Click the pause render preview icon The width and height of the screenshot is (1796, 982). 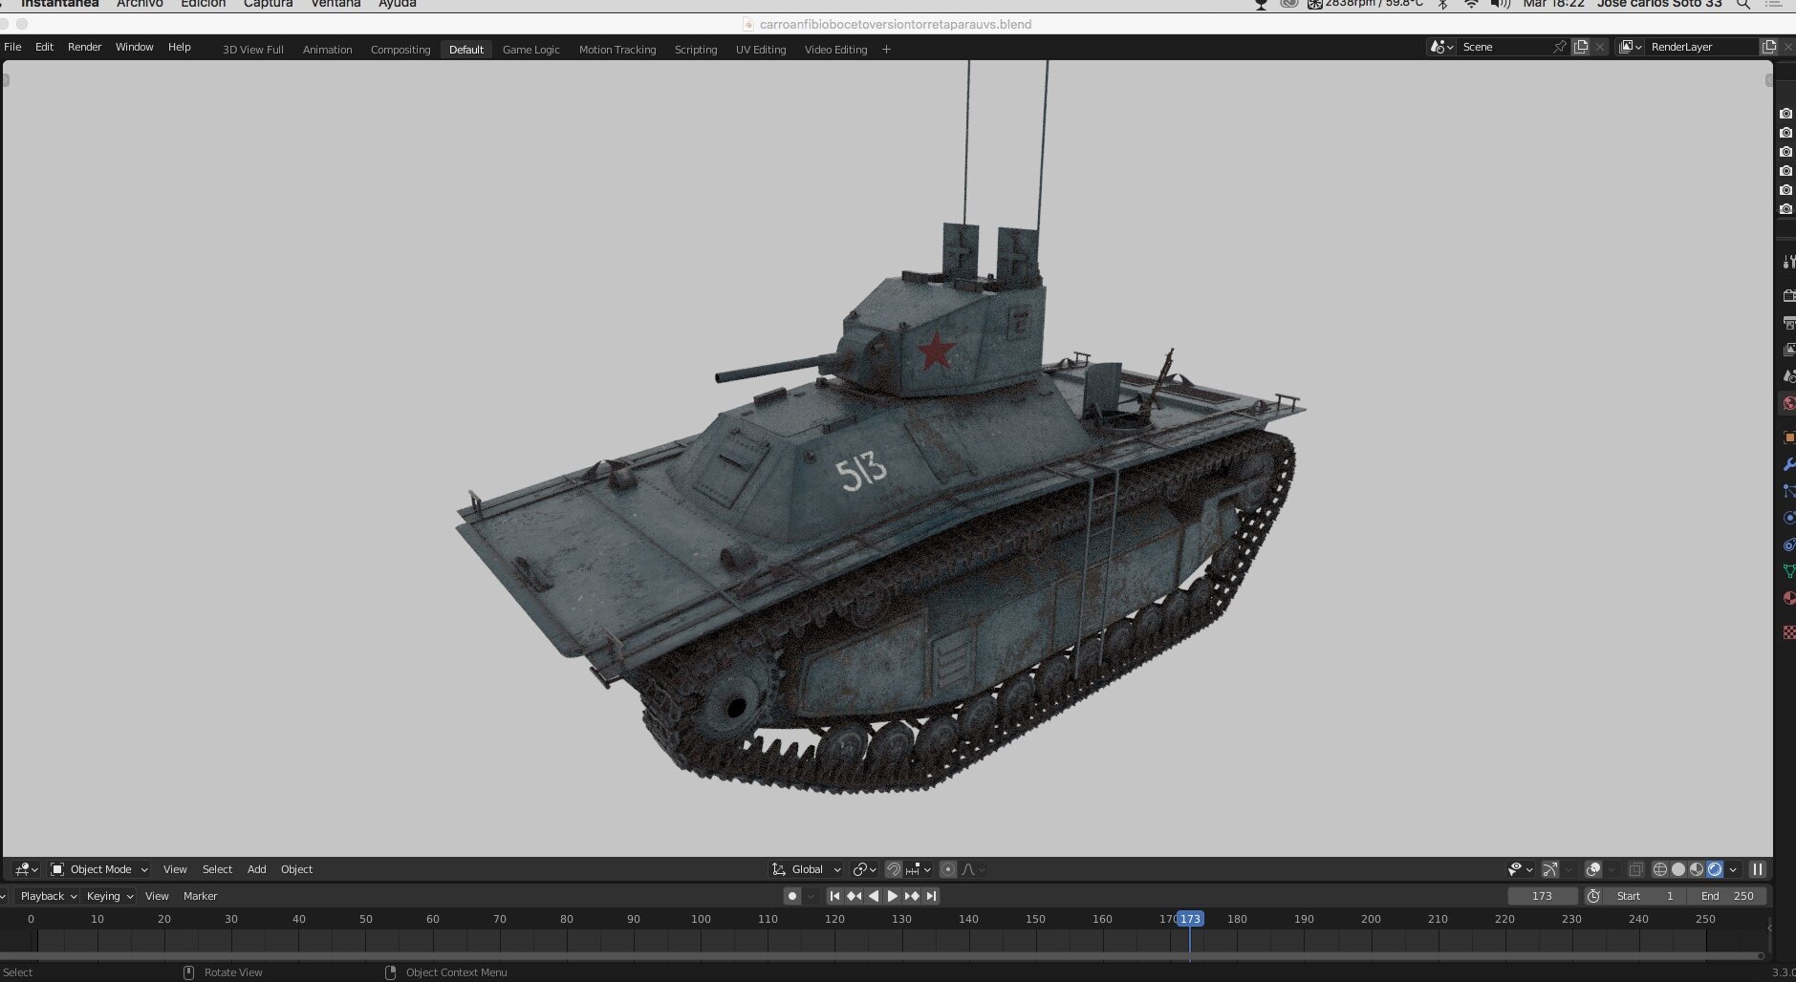coord(1757,869)
